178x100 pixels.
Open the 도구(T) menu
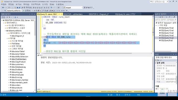point(45,4)
